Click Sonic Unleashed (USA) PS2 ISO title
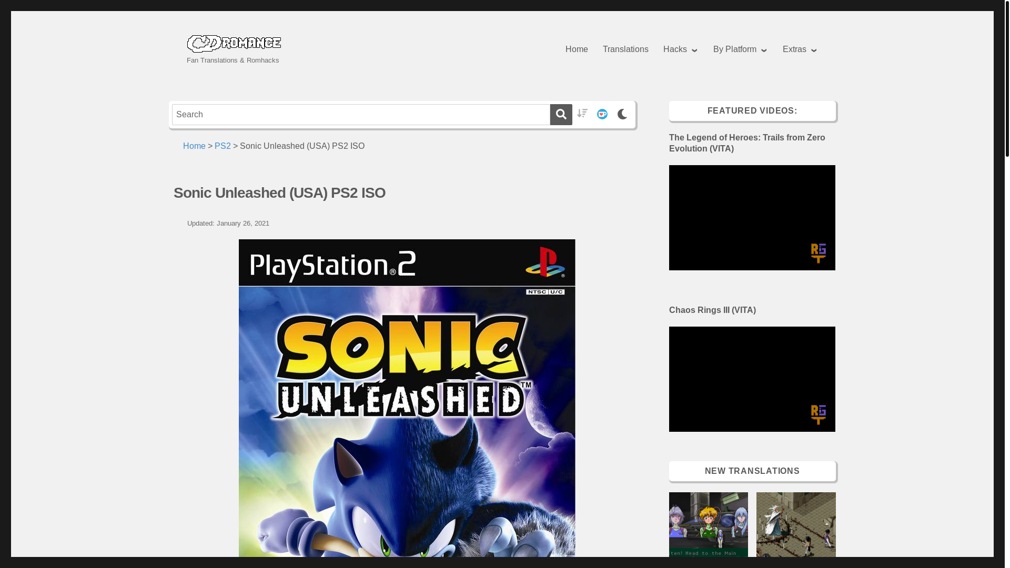The image size is (1010, 568). click(x=279, y=193)
